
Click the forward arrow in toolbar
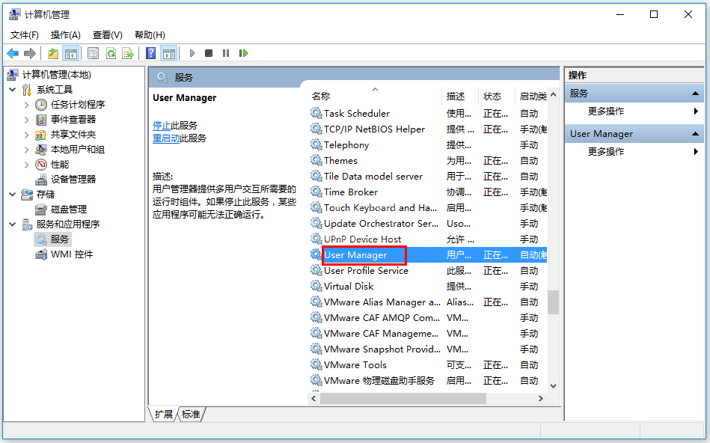click(29, 53)
